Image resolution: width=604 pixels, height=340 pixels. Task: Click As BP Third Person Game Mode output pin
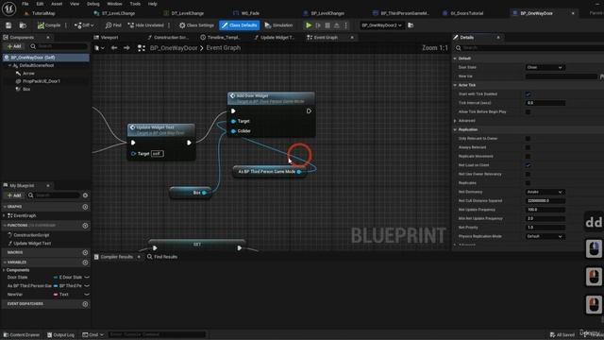pyautogui.click(x=299, y=172)
